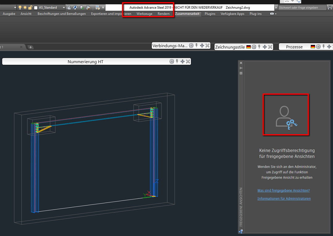The width and height of the screenshot is (333, 236).
Task: Toggle the lock icon for layer locking
Action: tap(30, 7)
